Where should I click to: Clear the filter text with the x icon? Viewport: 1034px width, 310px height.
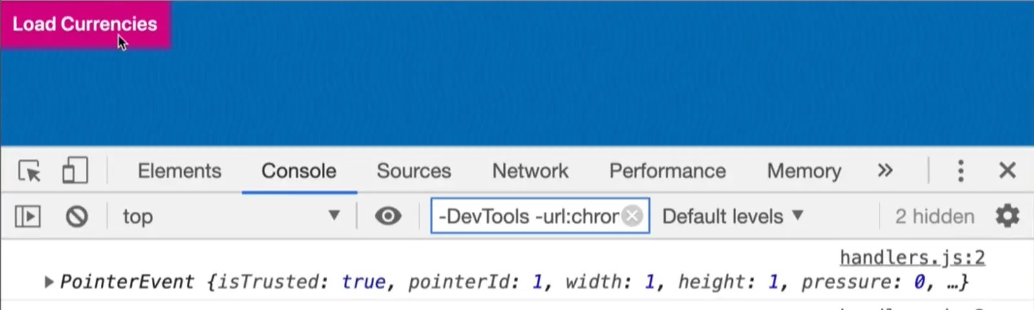pos(633,216)
